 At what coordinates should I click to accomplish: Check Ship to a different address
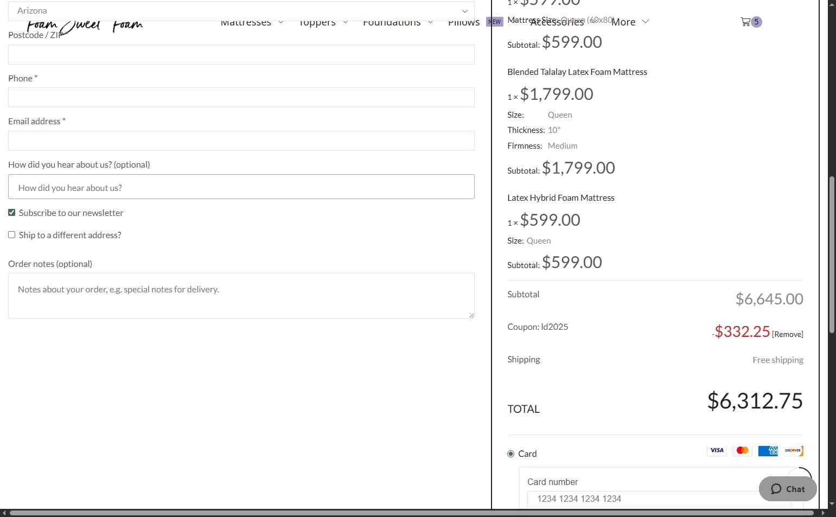coord(11,235)
